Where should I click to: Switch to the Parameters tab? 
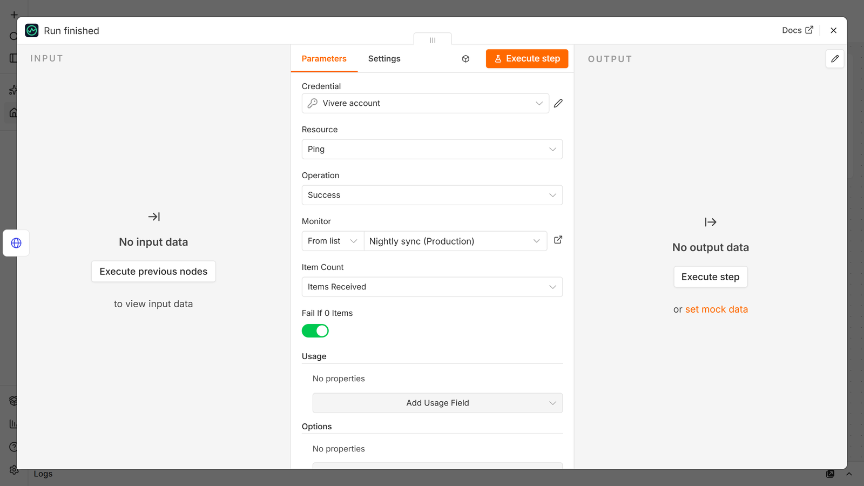(x=324, y=59)
